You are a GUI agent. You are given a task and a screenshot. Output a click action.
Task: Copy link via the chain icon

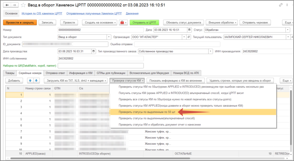pos(281,5)
